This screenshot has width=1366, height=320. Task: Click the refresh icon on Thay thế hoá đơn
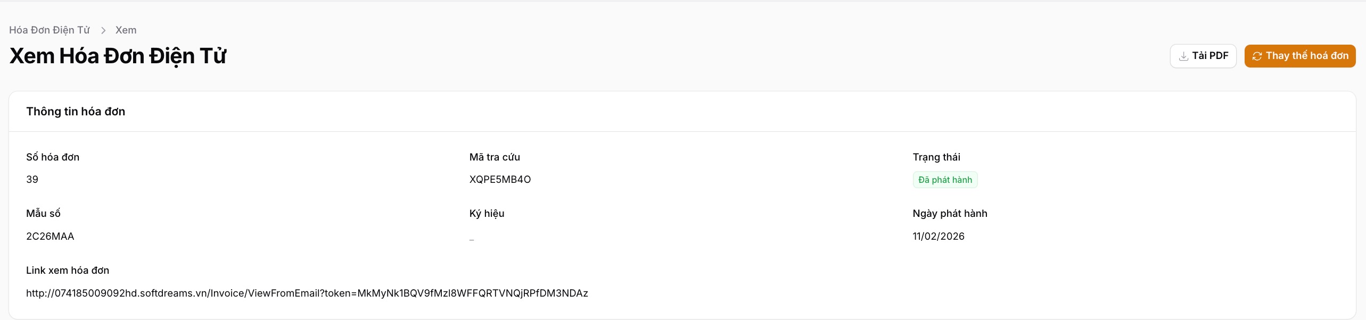coord(1257,56)
